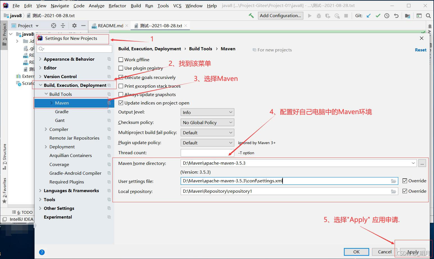Click the settings search field
Viewport: 434px width, 259px height.
point(74,49)
